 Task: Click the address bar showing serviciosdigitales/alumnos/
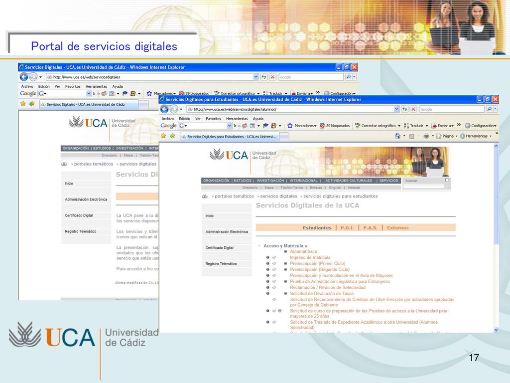coord(290,109)
